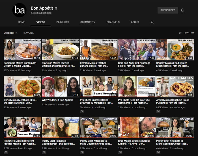Viewport: 198px width, 156px height.
Task: Open Rawlston Makes Stewed Chicken and Breadfruit title
Action: click(58, 64)
